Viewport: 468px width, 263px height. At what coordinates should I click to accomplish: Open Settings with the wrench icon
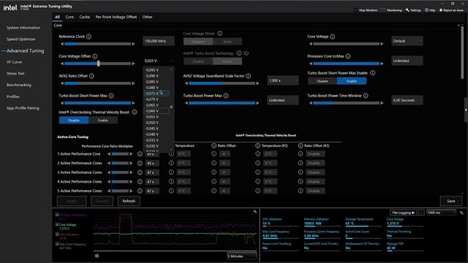[x=407, y=9]
